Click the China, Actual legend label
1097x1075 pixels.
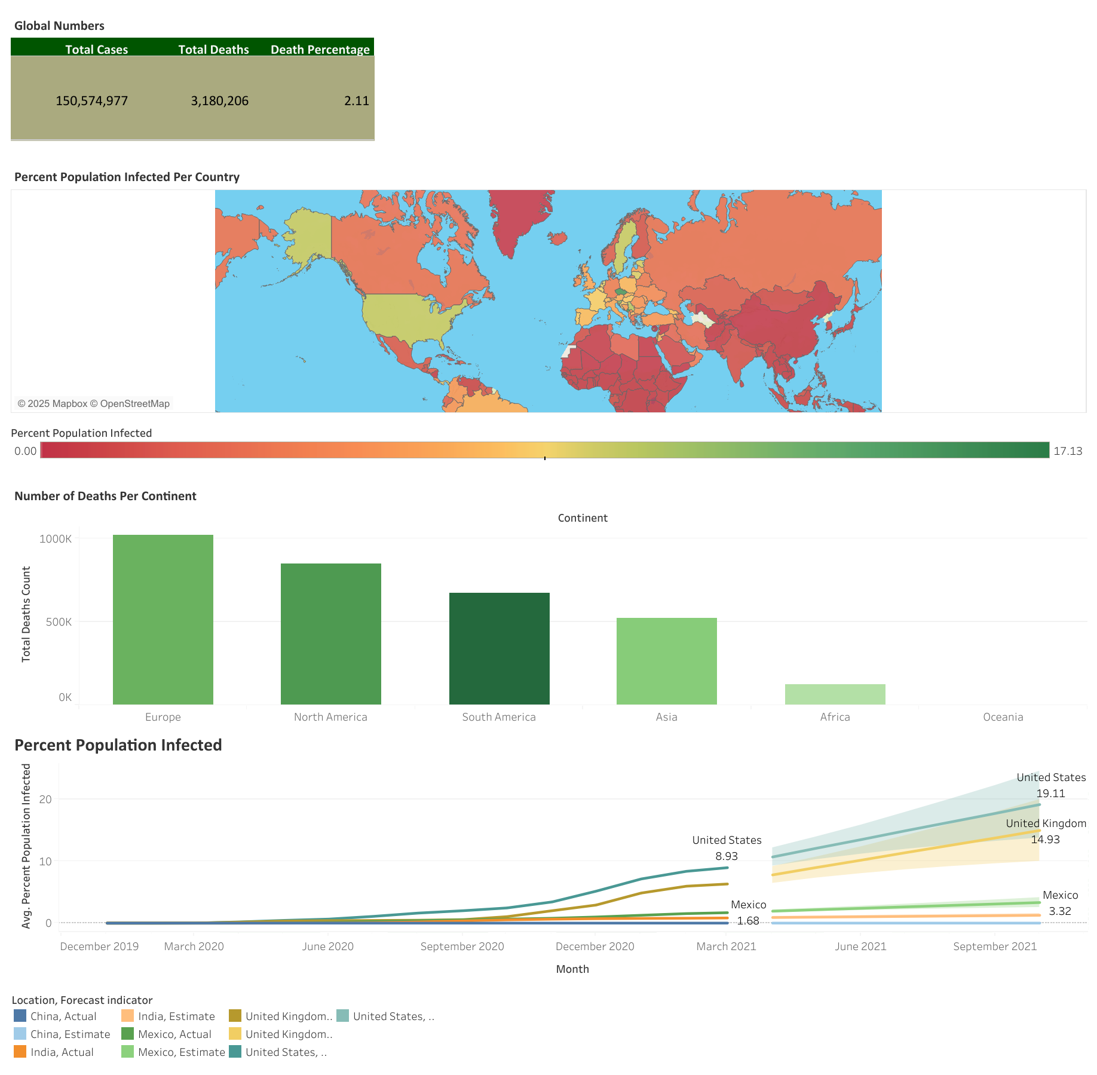[x=63, y=1016]
